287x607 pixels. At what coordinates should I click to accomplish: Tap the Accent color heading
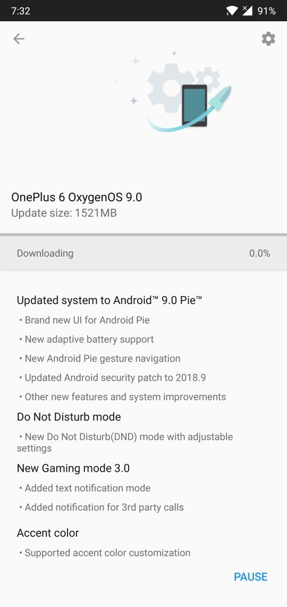[48, 533]
